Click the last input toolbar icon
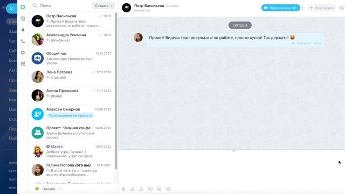This screenshot has height=194, width=345. point(168,189)
